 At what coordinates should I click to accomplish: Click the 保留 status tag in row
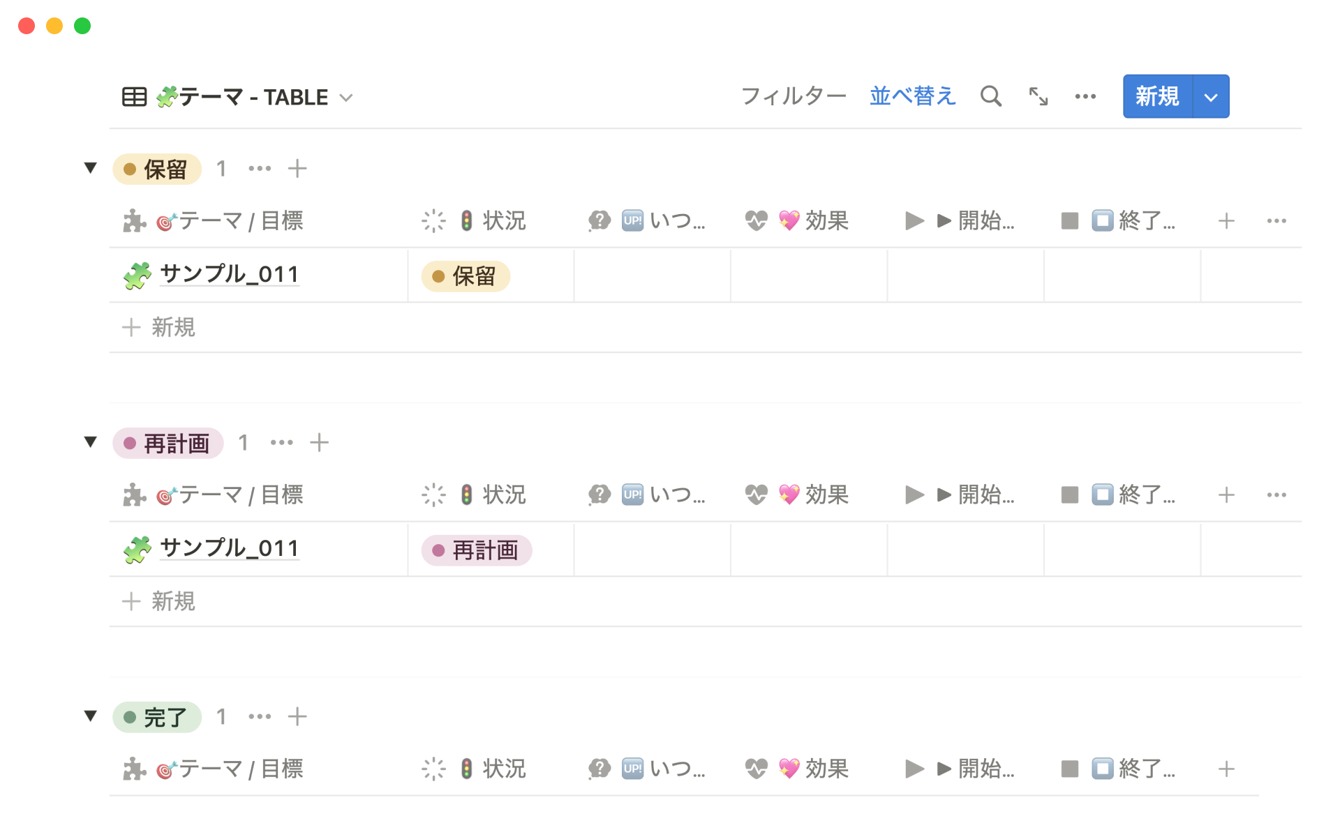(466, 277)
